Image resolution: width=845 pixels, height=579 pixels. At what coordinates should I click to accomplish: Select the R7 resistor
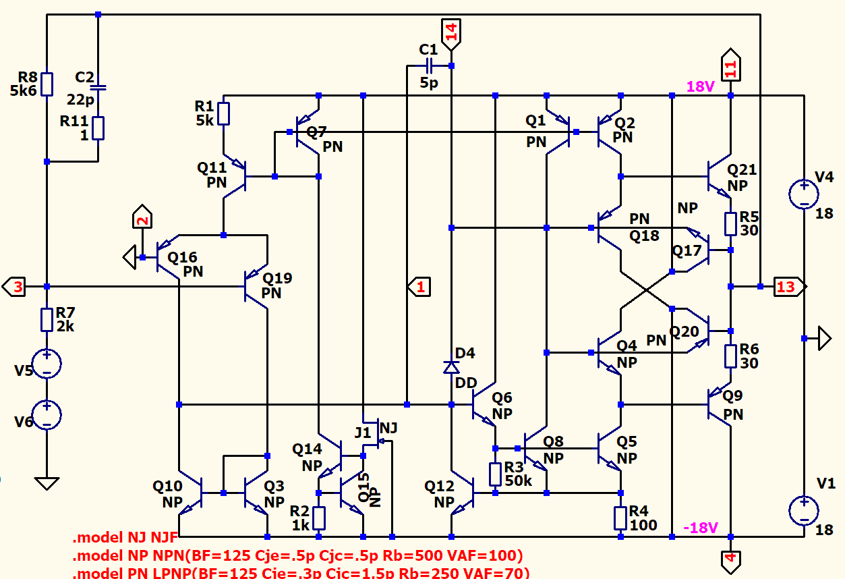point(47,319)
